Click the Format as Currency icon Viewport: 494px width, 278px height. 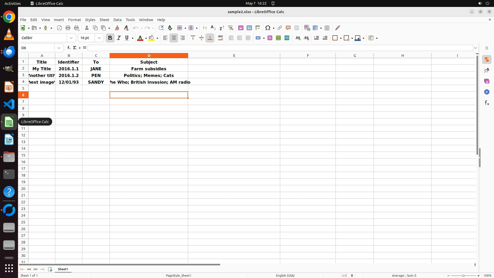point(258,38)
